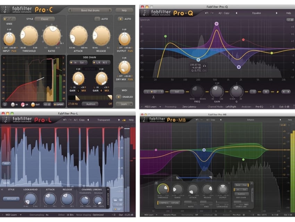295x222 pixels.
Task: Click the red EQ band node in Pro-Q
Action: coord(243,40)
